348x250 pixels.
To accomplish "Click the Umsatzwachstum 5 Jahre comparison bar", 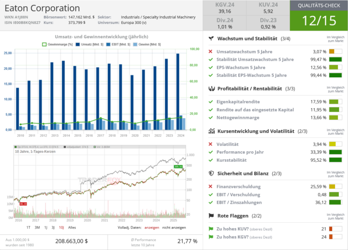I will tap(335, 52).
